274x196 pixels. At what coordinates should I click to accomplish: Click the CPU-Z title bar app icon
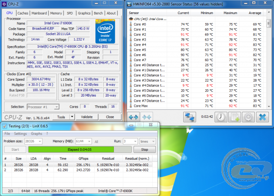click(4, 4)
